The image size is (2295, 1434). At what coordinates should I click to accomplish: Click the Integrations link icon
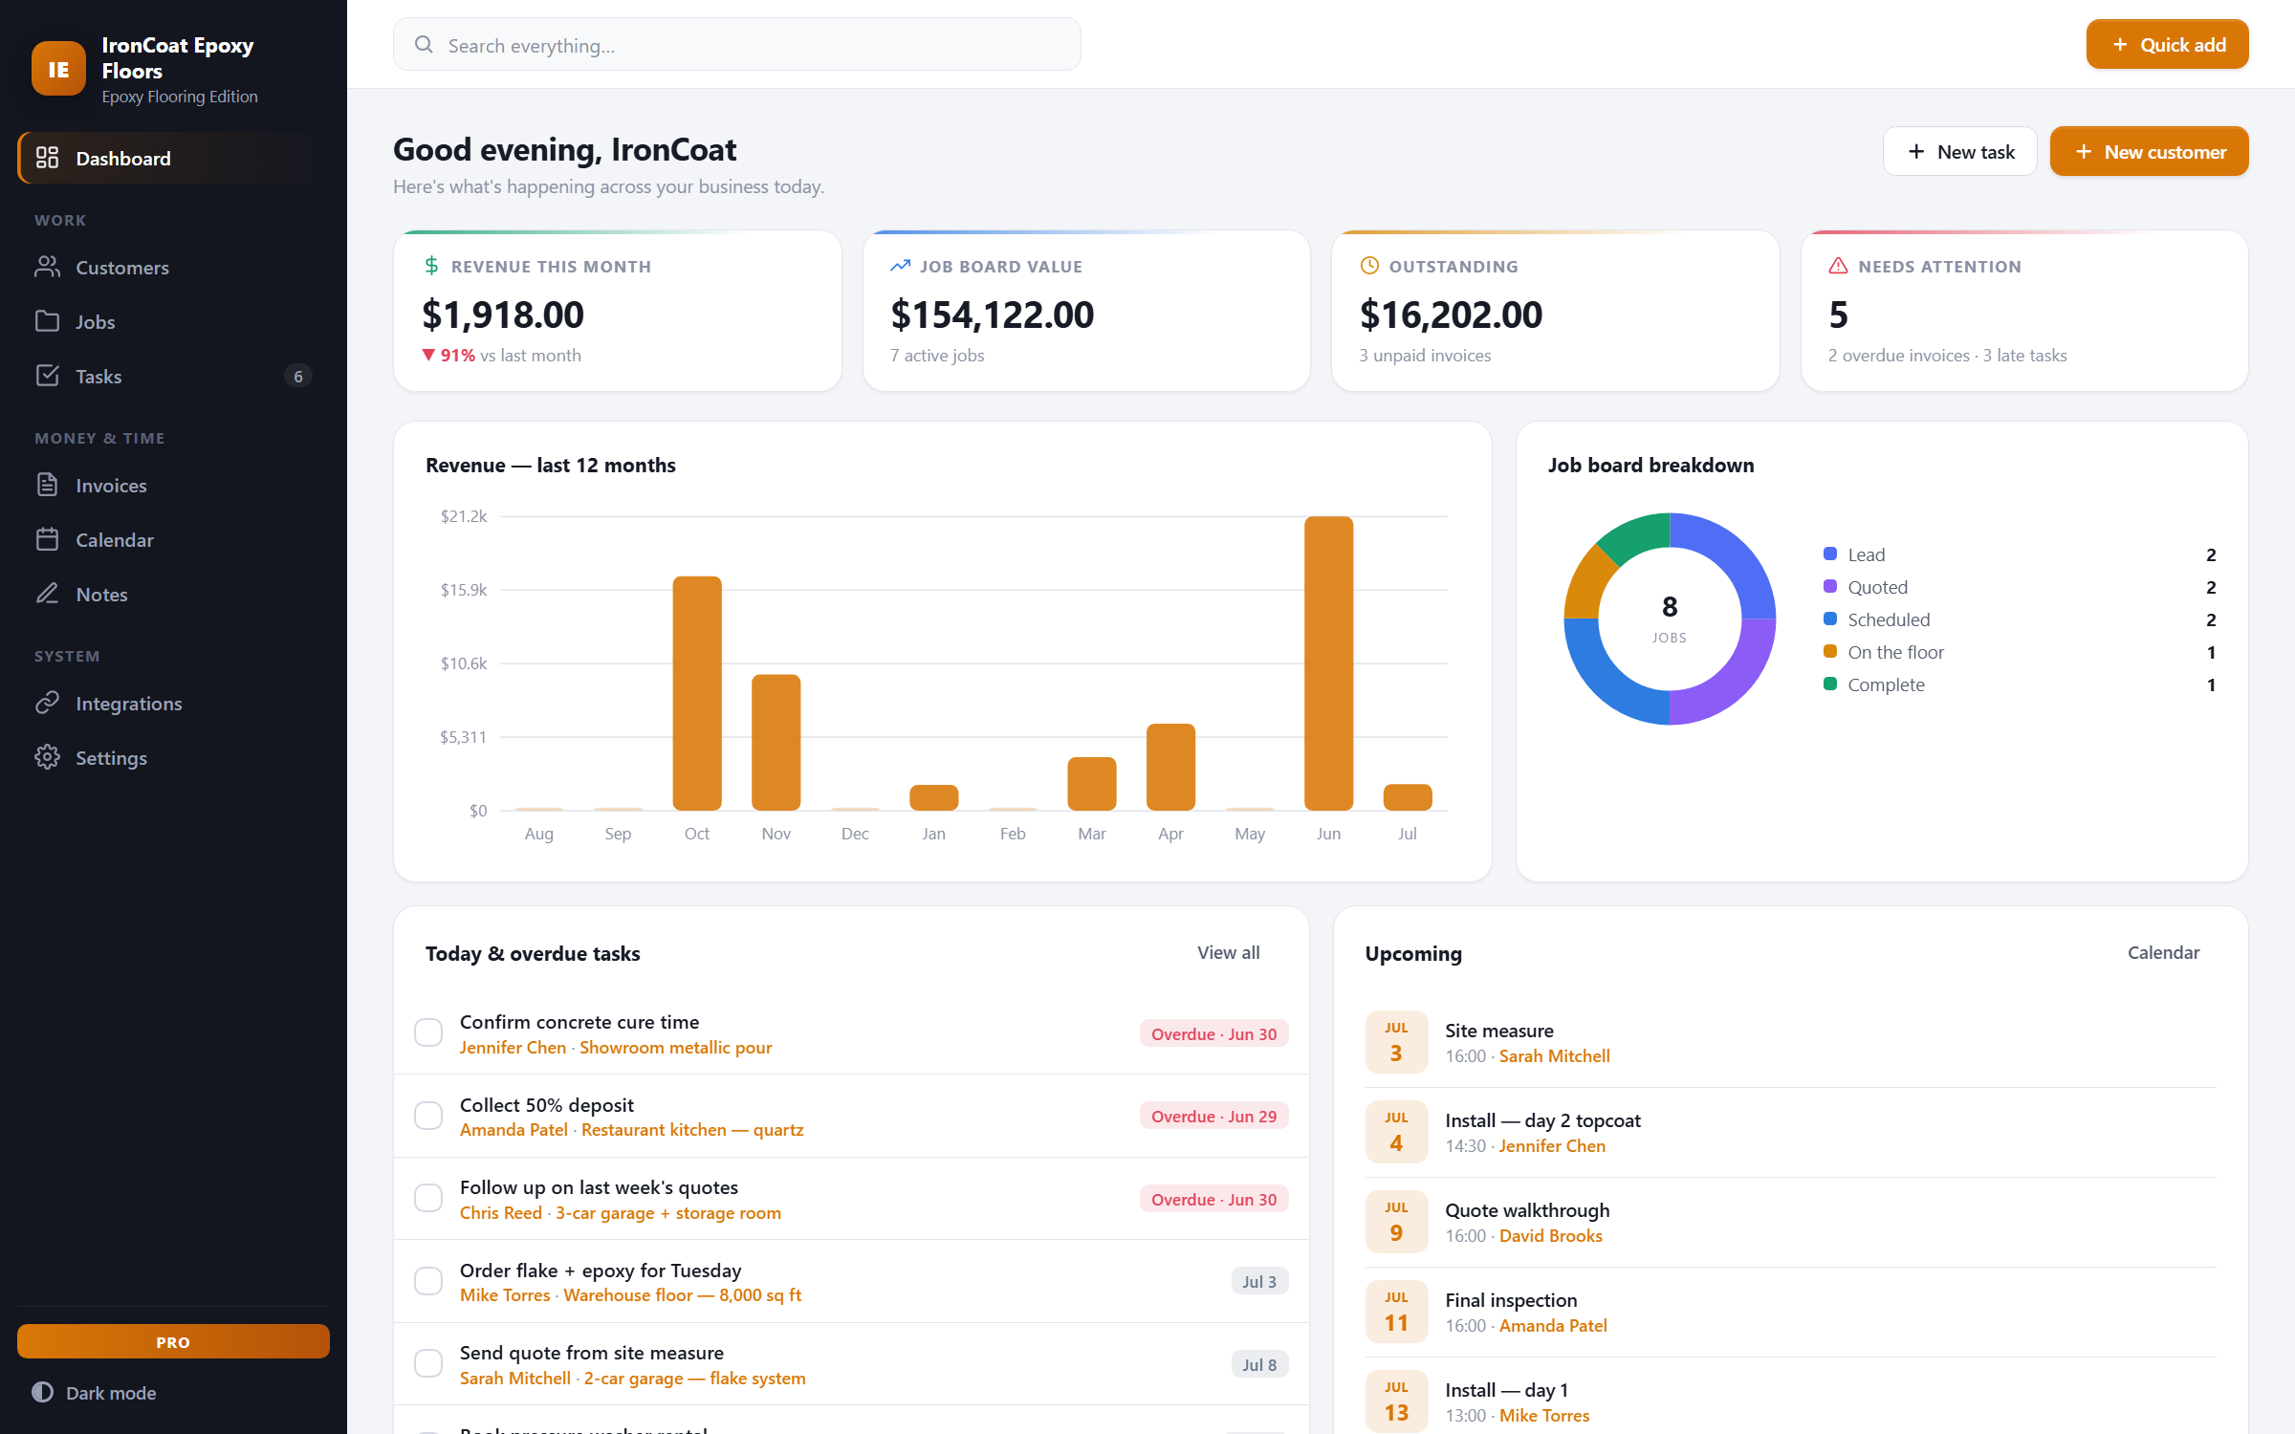47,703
